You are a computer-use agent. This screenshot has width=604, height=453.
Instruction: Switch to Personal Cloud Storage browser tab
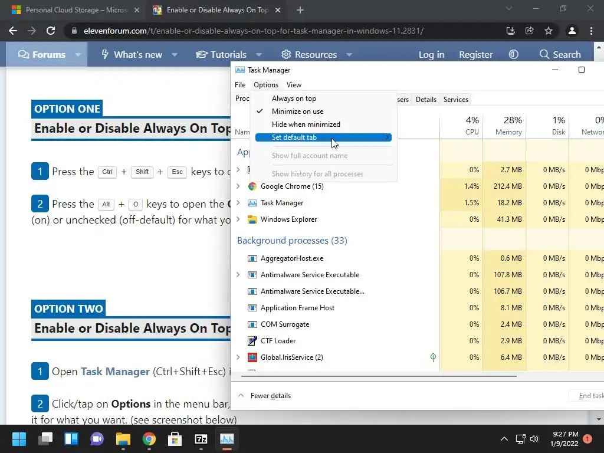pos(75,10)
